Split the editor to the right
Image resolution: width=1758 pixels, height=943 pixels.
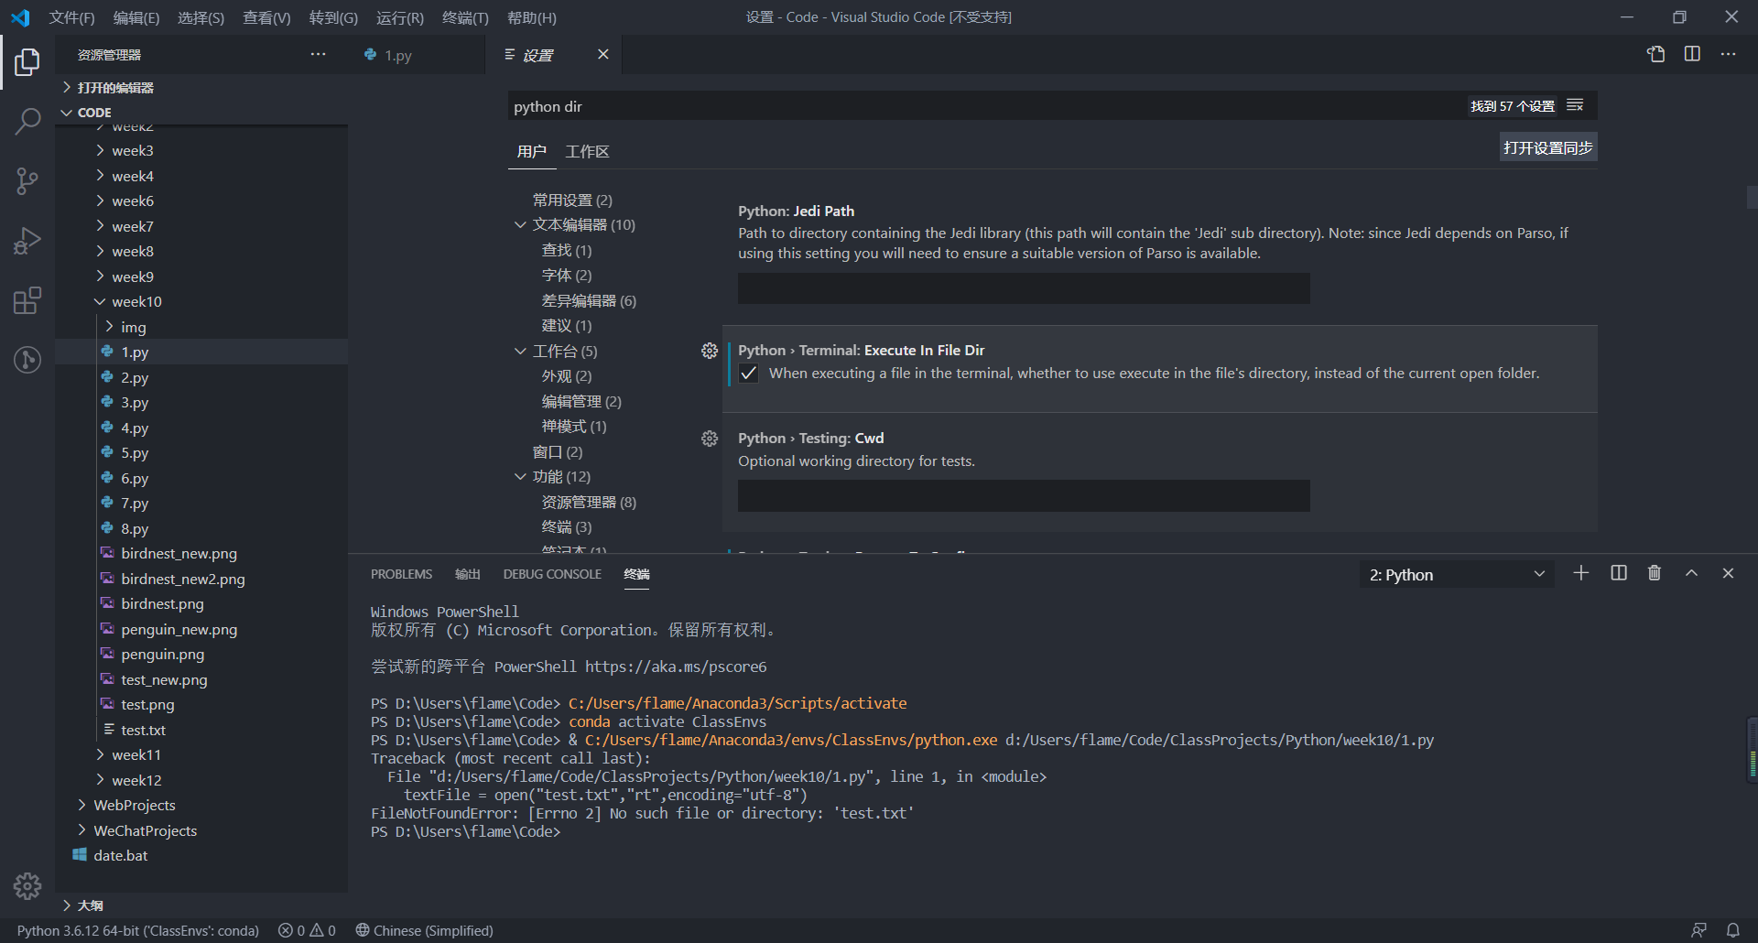pyautogui.click(x=1692, y=55)
